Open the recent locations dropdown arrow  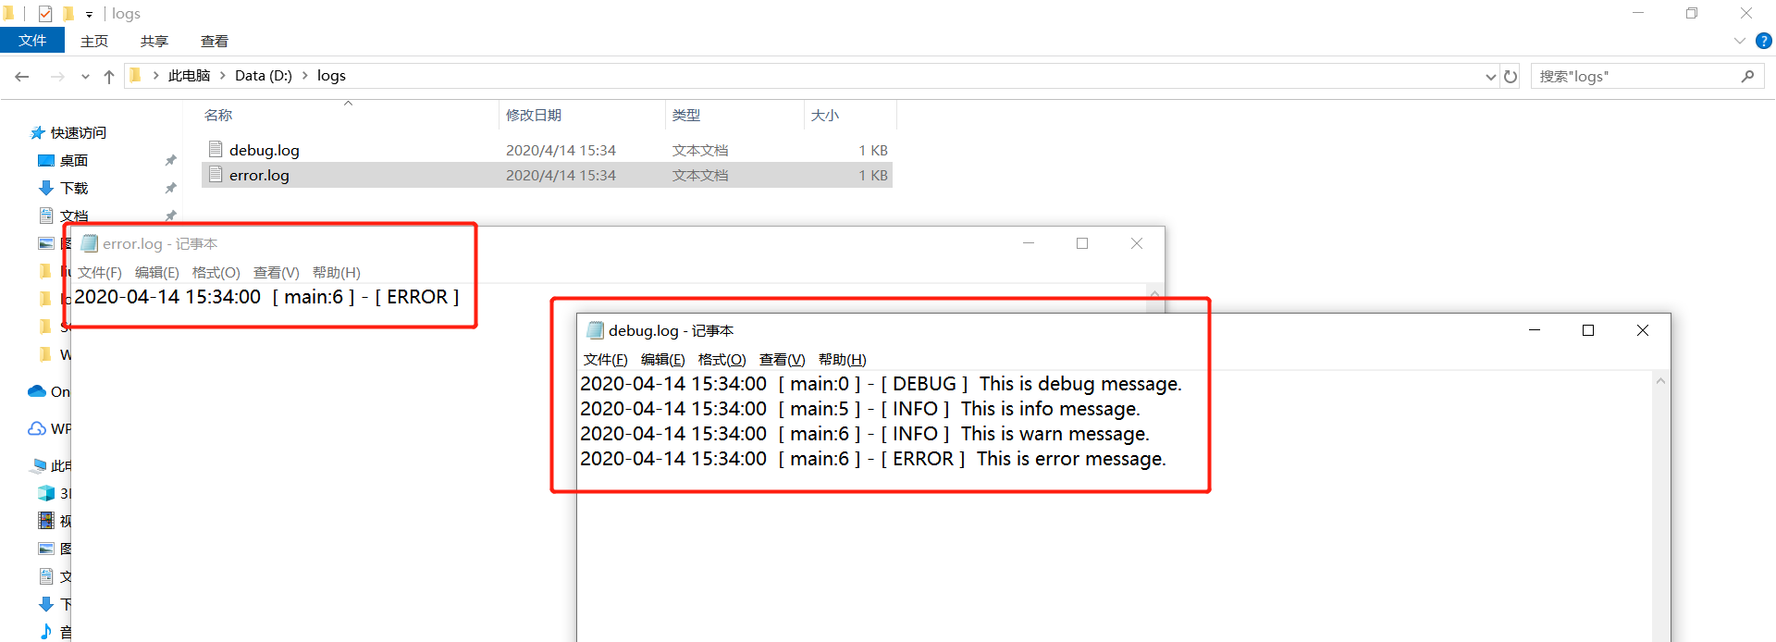85,77
